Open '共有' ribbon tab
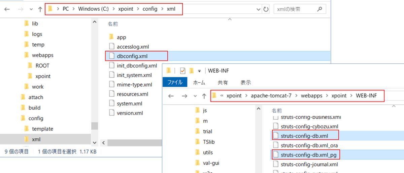This screenshot has height=173, width=404. tap(223, 82)
